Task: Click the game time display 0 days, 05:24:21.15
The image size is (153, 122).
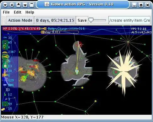Action: 55,20
